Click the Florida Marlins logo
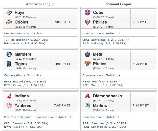The width and height of the screenshot is (158, 131). click(x=87, y=105)
